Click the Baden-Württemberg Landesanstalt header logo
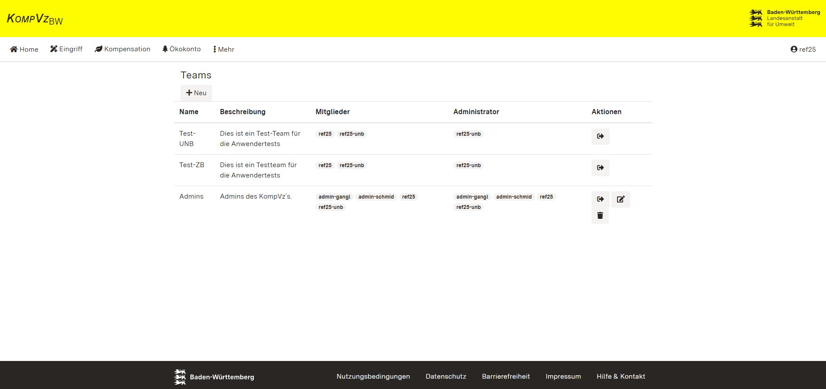This screenshot has height=389, width=826. [784, 19]
